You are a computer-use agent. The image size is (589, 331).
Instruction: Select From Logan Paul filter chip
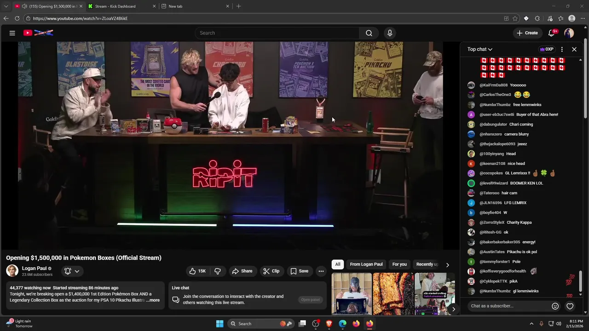(x=366, y=264)
